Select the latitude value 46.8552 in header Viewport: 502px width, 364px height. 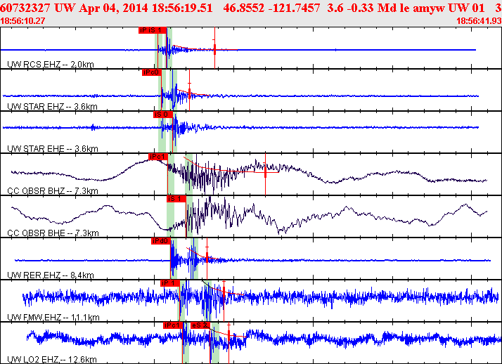click(244, 8)
